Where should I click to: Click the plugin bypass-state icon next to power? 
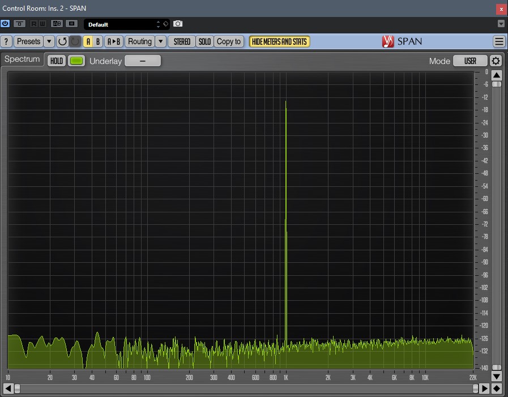[19, 24]
